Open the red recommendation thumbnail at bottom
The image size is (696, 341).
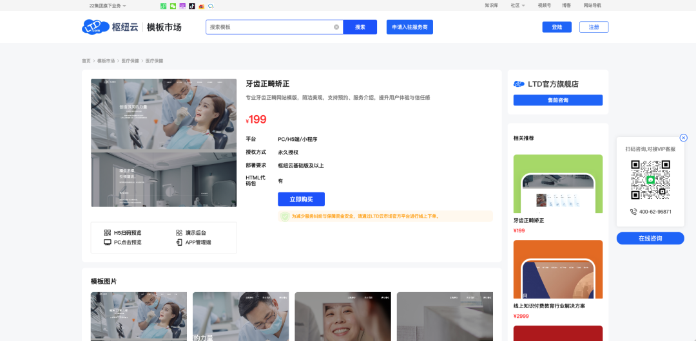coord(558,333)
